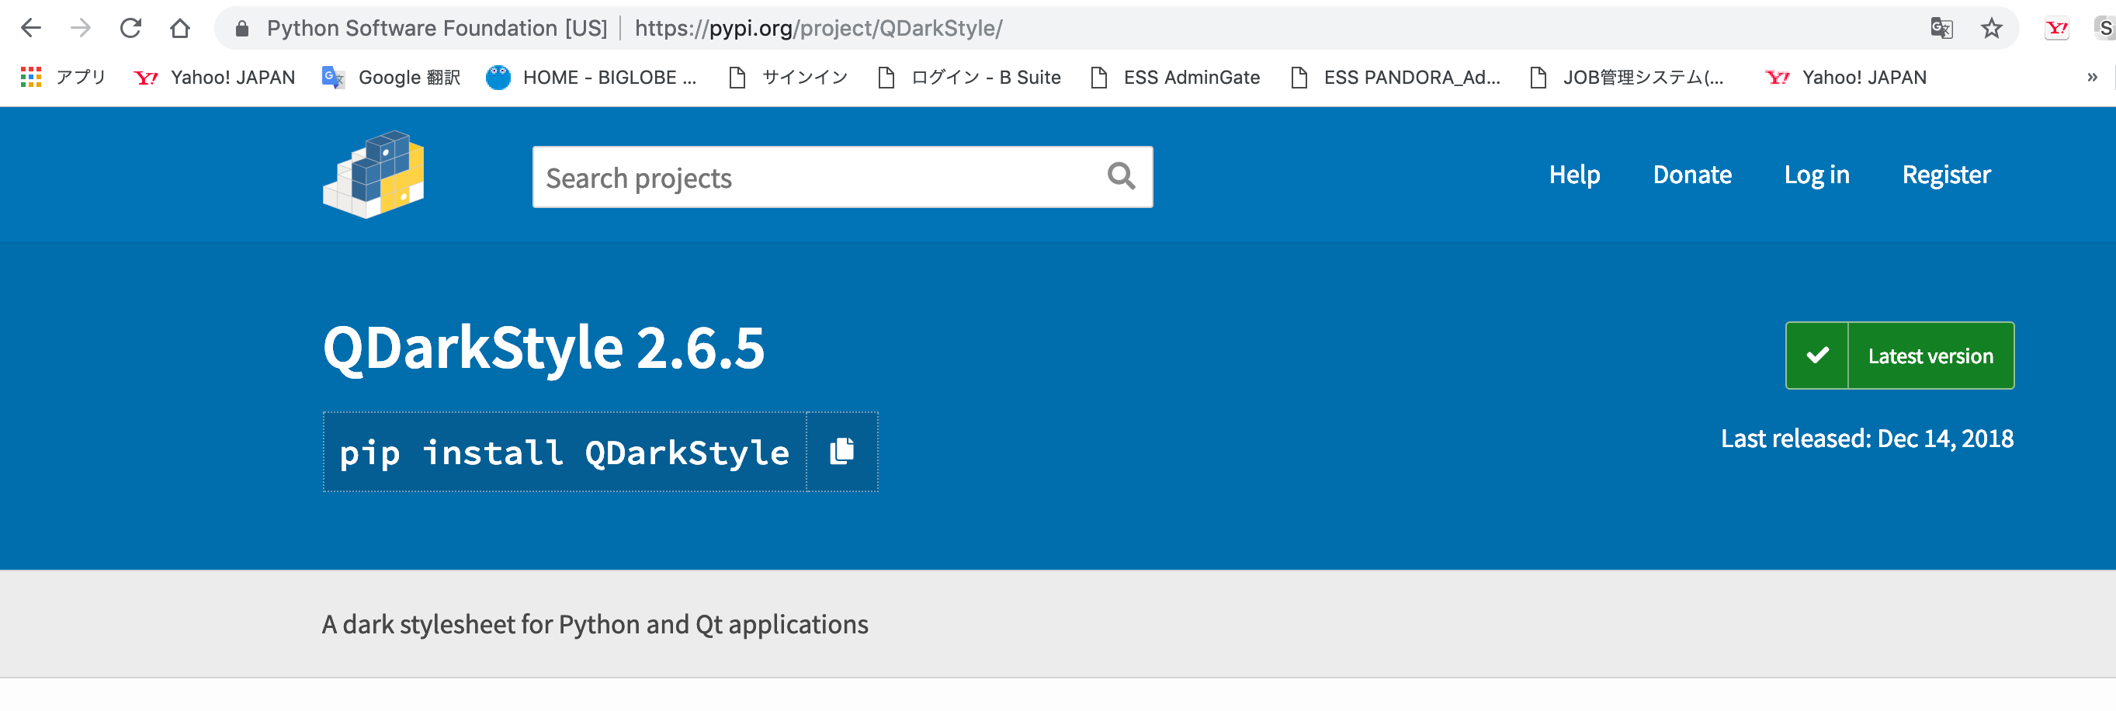Open the Google 翻訳 bookmark
The image size is (2116, 711).
[391, 77]
